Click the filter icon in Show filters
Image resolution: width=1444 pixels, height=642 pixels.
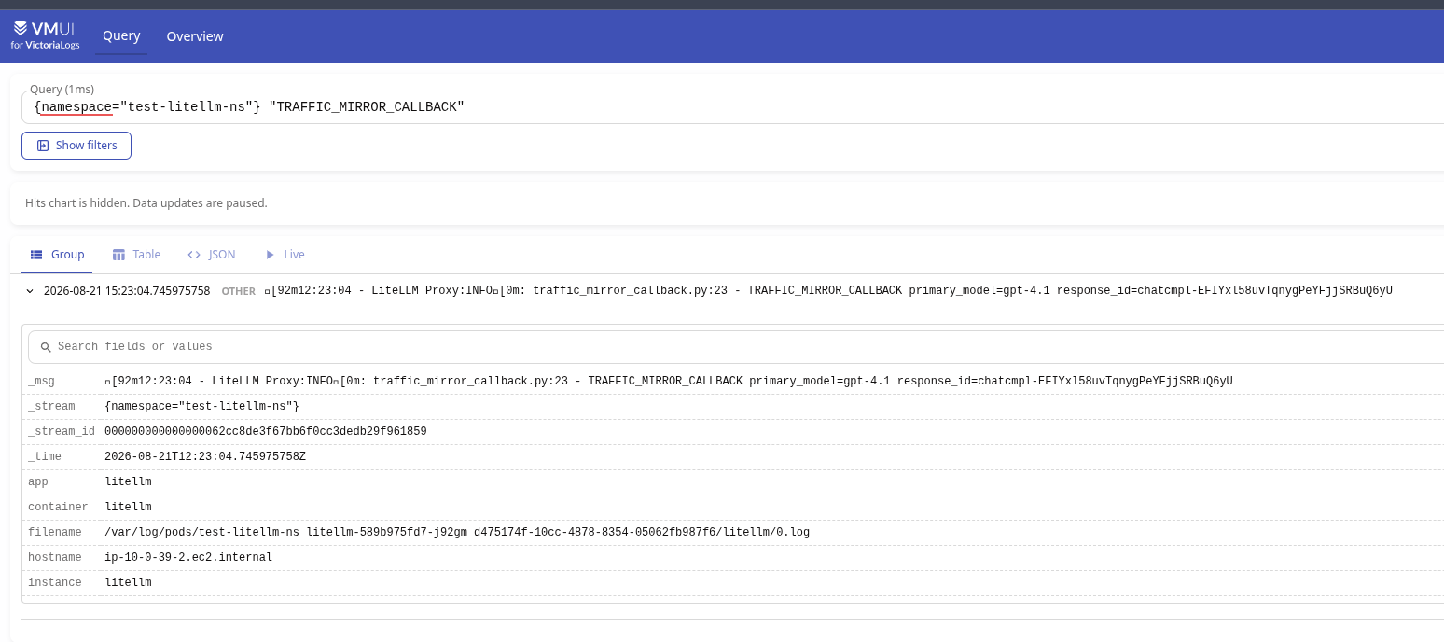click(x=43, y=146)
